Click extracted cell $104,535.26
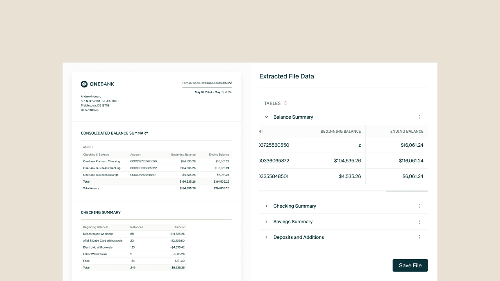Image resolution: width=500 pixels, height=281 pixels. tap(334, 161)
